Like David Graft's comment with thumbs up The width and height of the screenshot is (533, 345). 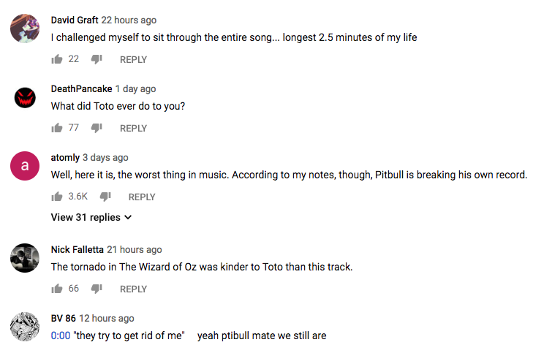click(x=57, y=59)
